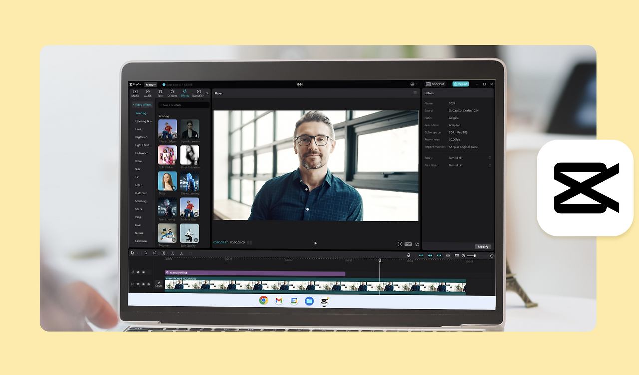
Task: Click the zoom out timeline minus icon
Action: coord(463,256)
